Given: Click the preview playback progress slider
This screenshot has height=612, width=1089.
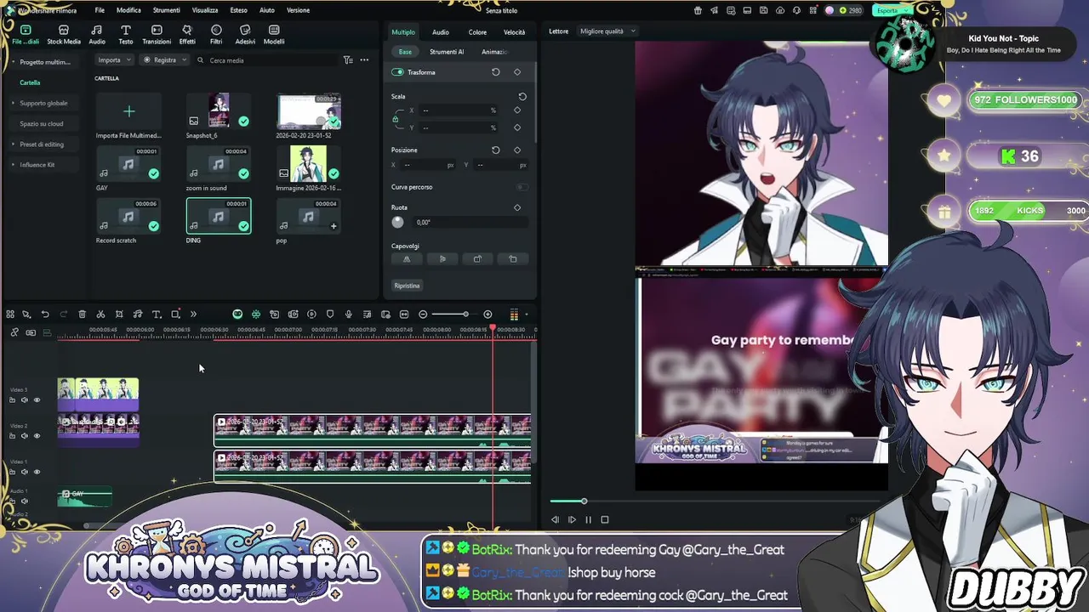Looking at the screenshot, I should 583,501.
